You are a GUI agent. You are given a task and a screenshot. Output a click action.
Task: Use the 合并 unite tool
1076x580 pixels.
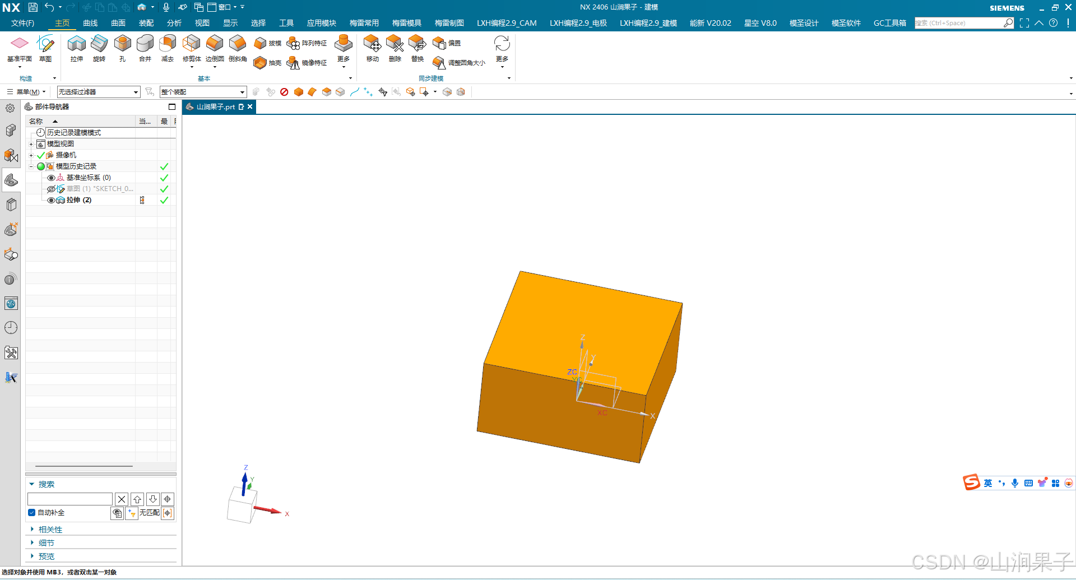tap(145, 48)
